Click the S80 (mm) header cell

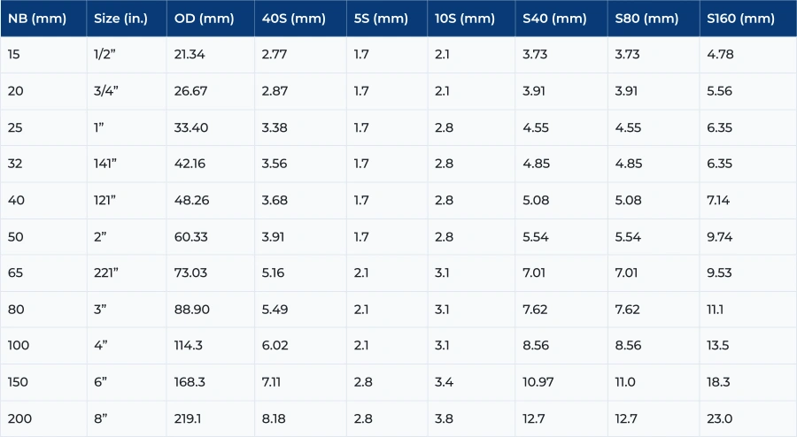(646, 19)
